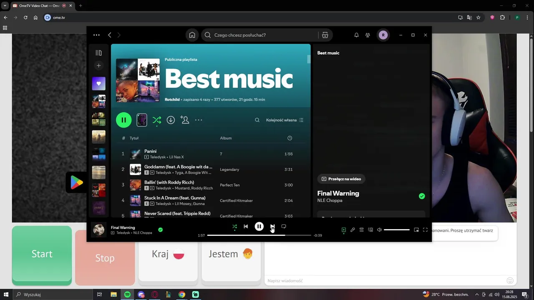Viewport: 534px width, 300px height.
Task: Click the now playing album thumbnail in the bar
Action: pyautogui.click(x=99, y=230)
